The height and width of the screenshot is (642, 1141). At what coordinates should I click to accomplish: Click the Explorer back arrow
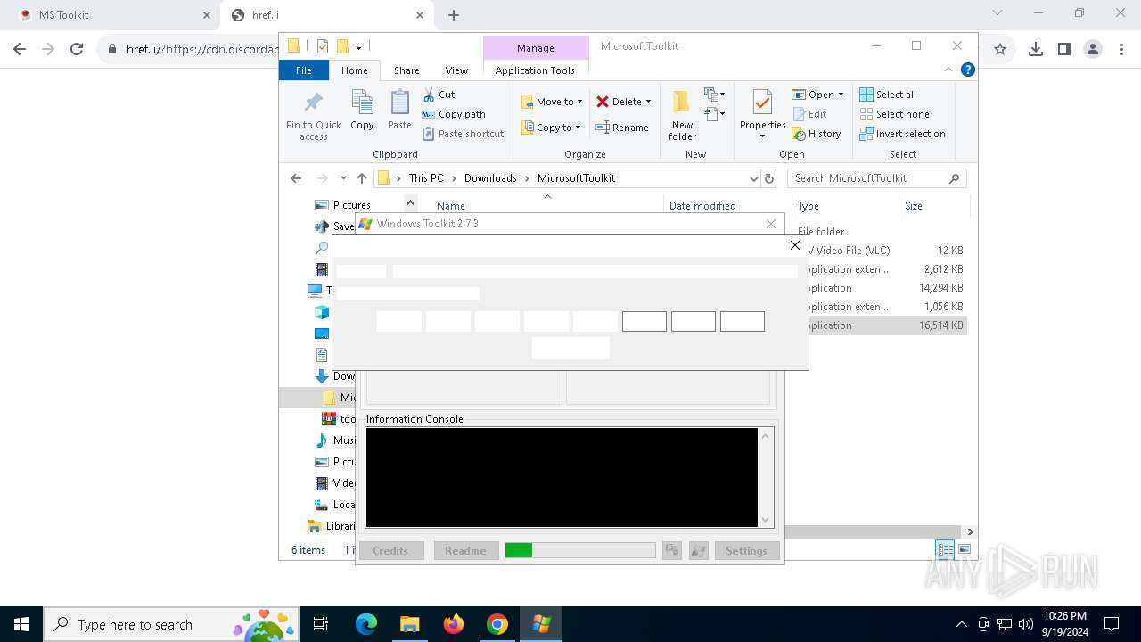click(x=296, y=178)
